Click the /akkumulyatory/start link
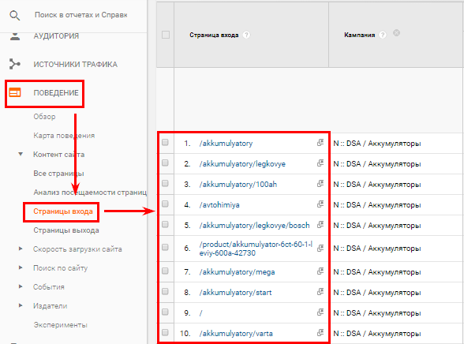This screenshot has width=464, height=344. [235, 293]
